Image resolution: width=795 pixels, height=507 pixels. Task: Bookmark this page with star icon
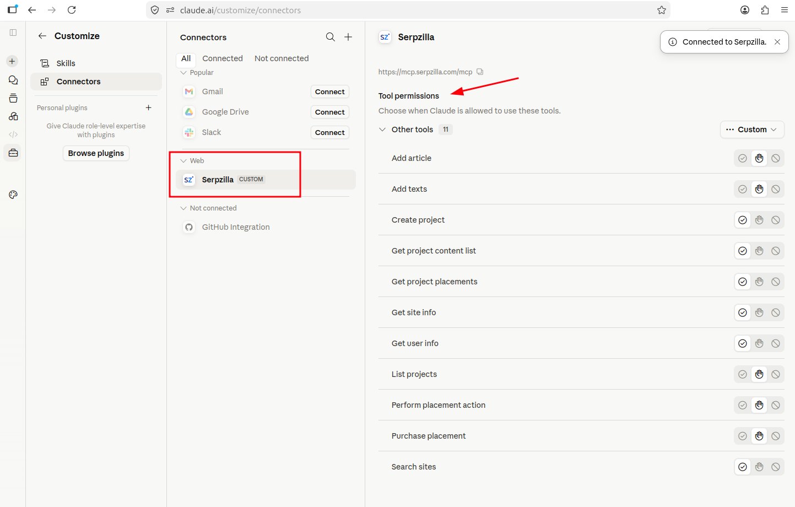tap(662, 10)
